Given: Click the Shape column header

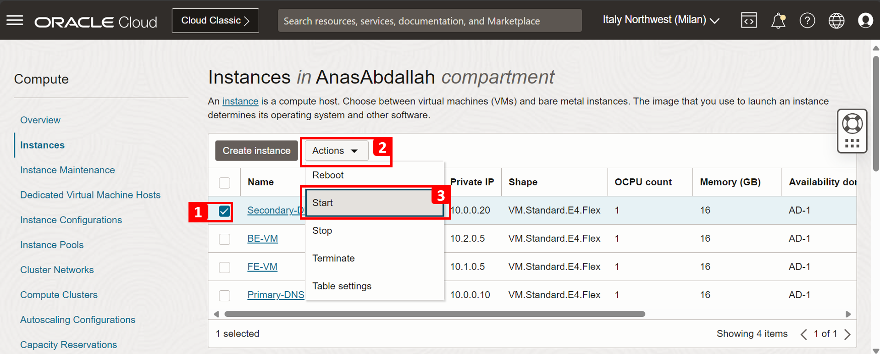Looking at the screenshot, I should (523, 182).
